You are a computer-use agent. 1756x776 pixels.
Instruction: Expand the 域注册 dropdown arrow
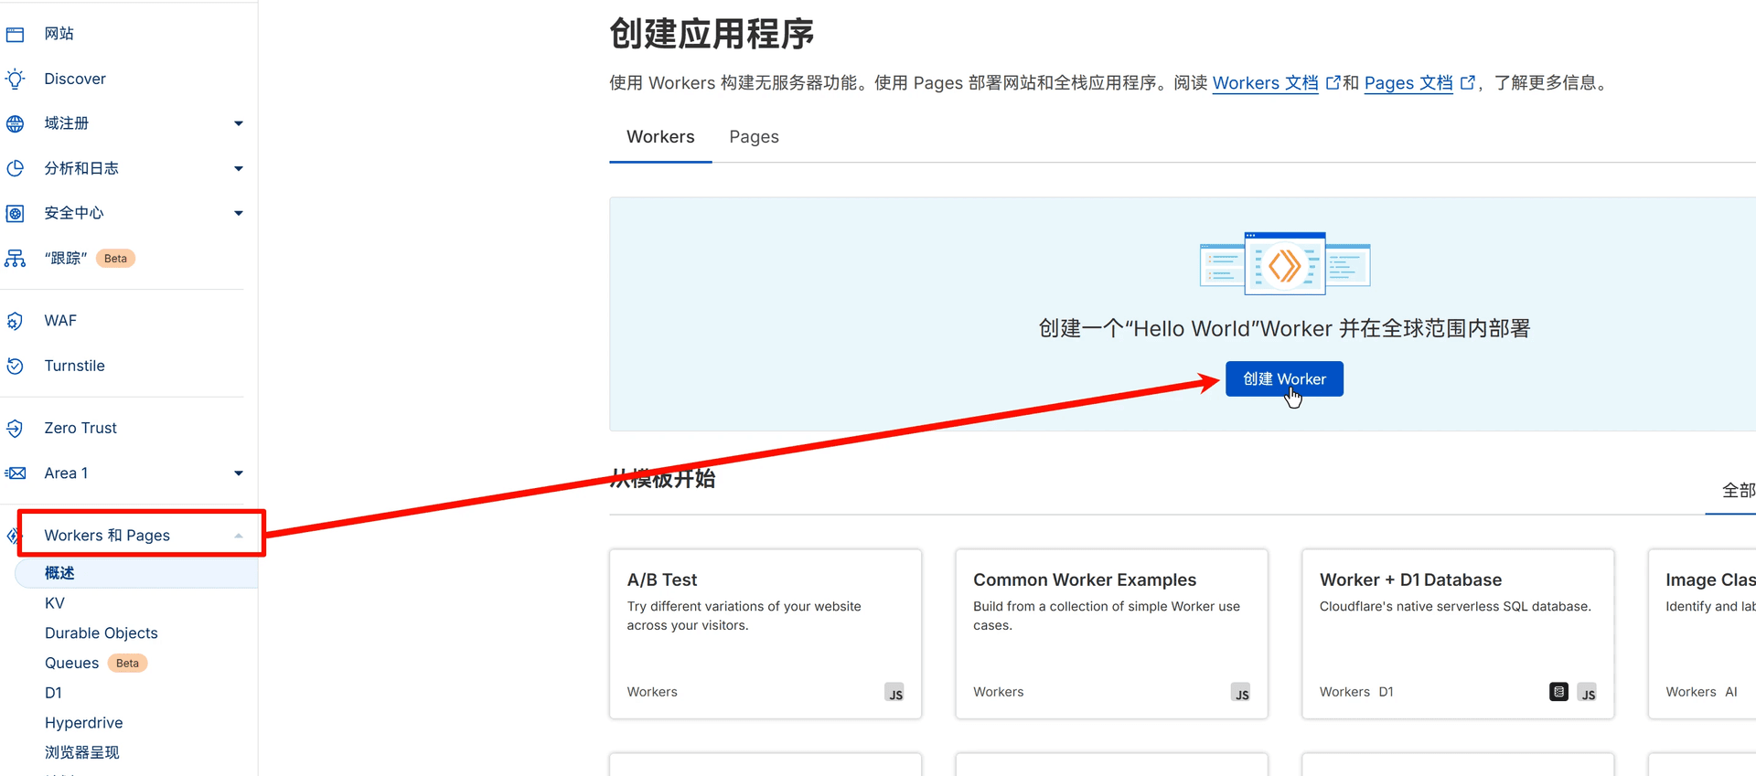(239, 123)
